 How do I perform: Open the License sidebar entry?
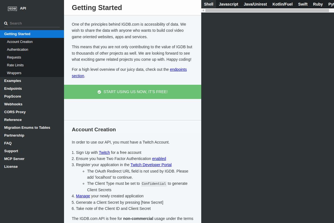(32, 167)
